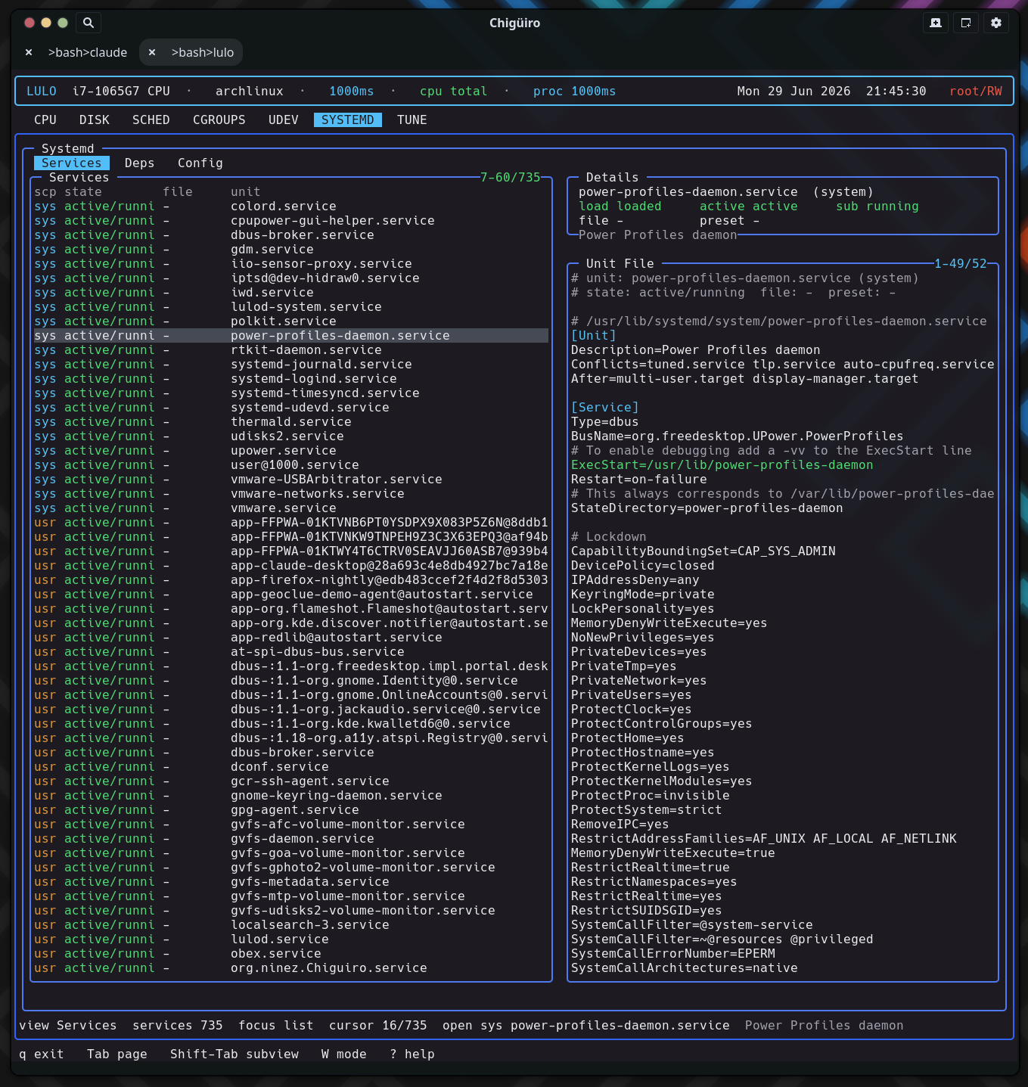Open the search icon in the title bar

(89, 23)
